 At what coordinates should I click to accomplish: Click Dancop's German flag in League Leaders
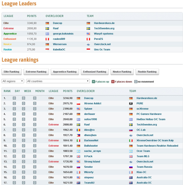click(x=47, y=23)
